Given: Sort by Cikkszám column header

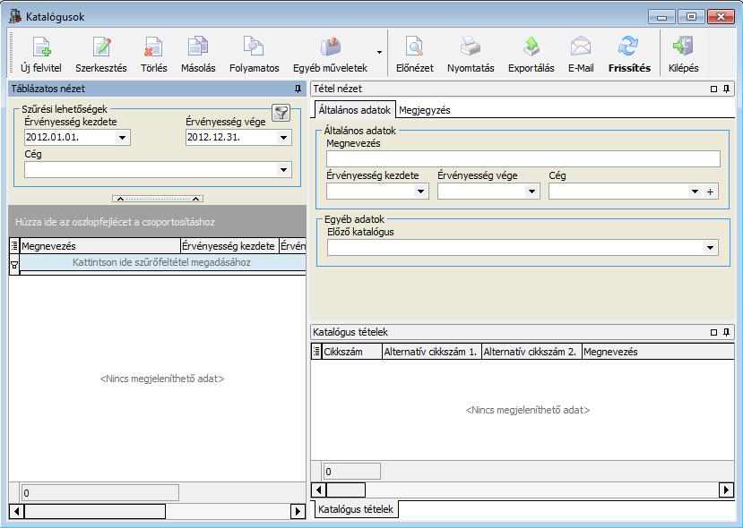Looking at the screenshot, I should point(352,352).
